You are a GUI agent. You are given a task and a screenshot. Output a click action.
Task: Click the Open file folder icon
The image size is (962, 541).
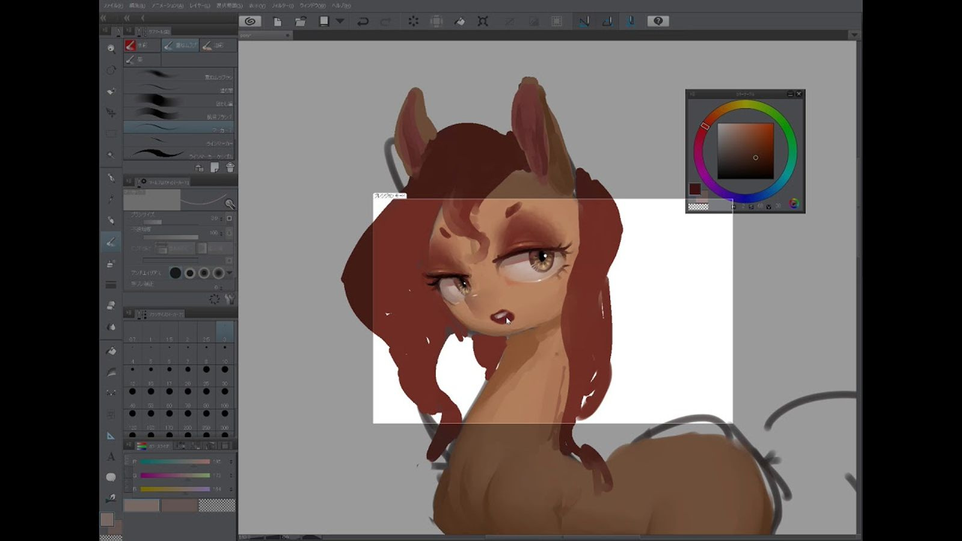pos(300,21)
